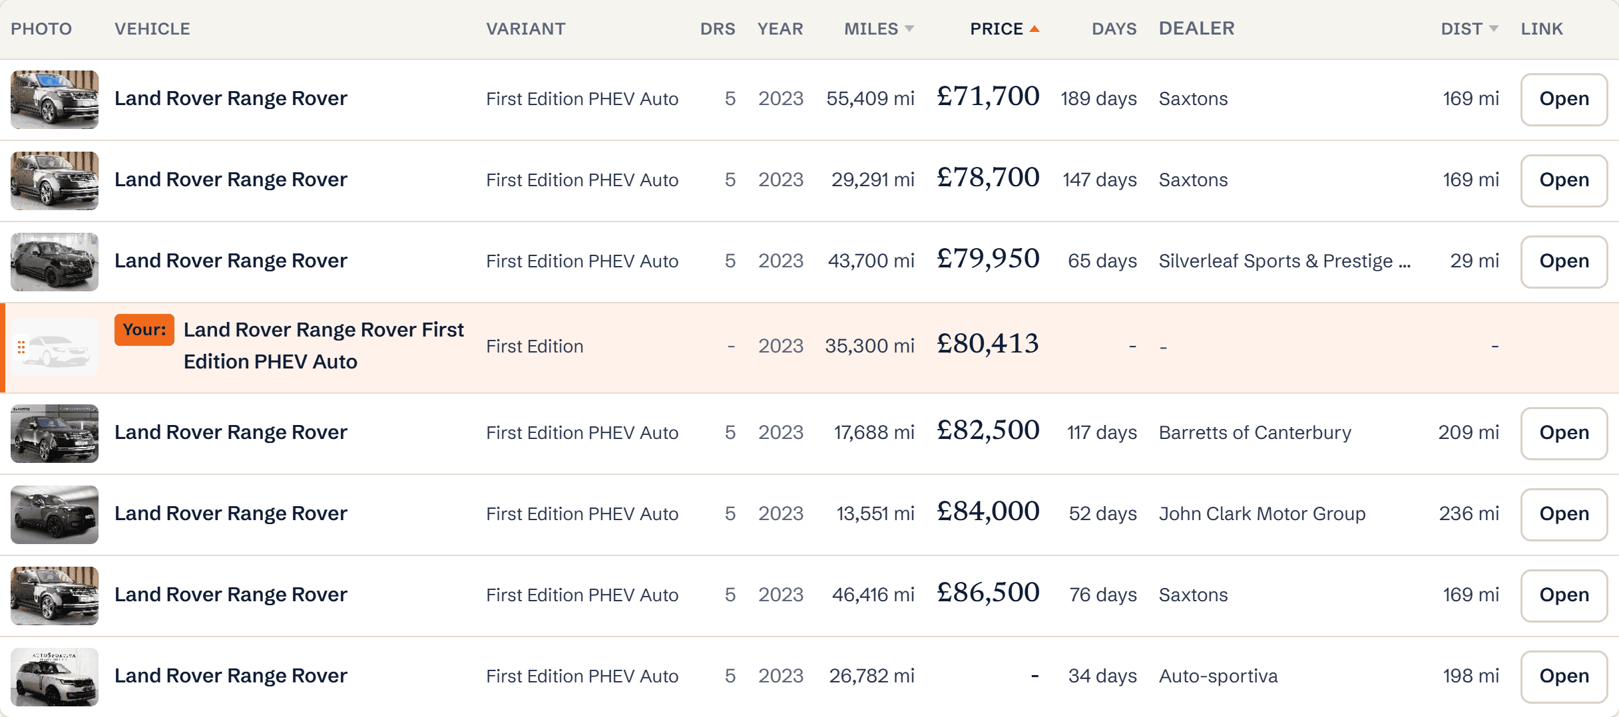The height and width of the screenshot is (717, 1619).
Task: Click the '189 days' cell
Action: pyautogui.click(x=1098, y=99)
